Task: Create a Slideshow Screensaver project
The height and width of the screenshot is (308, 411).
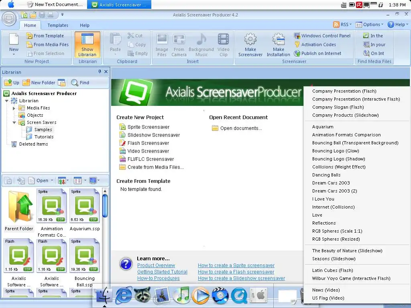Action: click(x=154, y=135)
